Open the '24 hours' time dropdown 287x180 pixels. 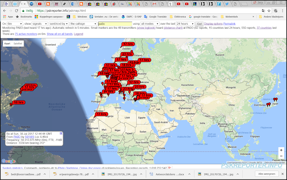185,24
